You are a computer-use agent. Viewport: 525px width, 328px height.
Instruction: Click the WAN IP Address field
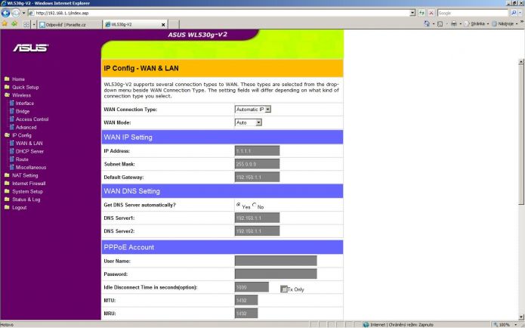(257, 150)
